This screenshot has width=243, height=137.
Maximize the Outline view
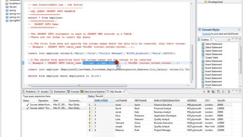(x=240, y=39)
